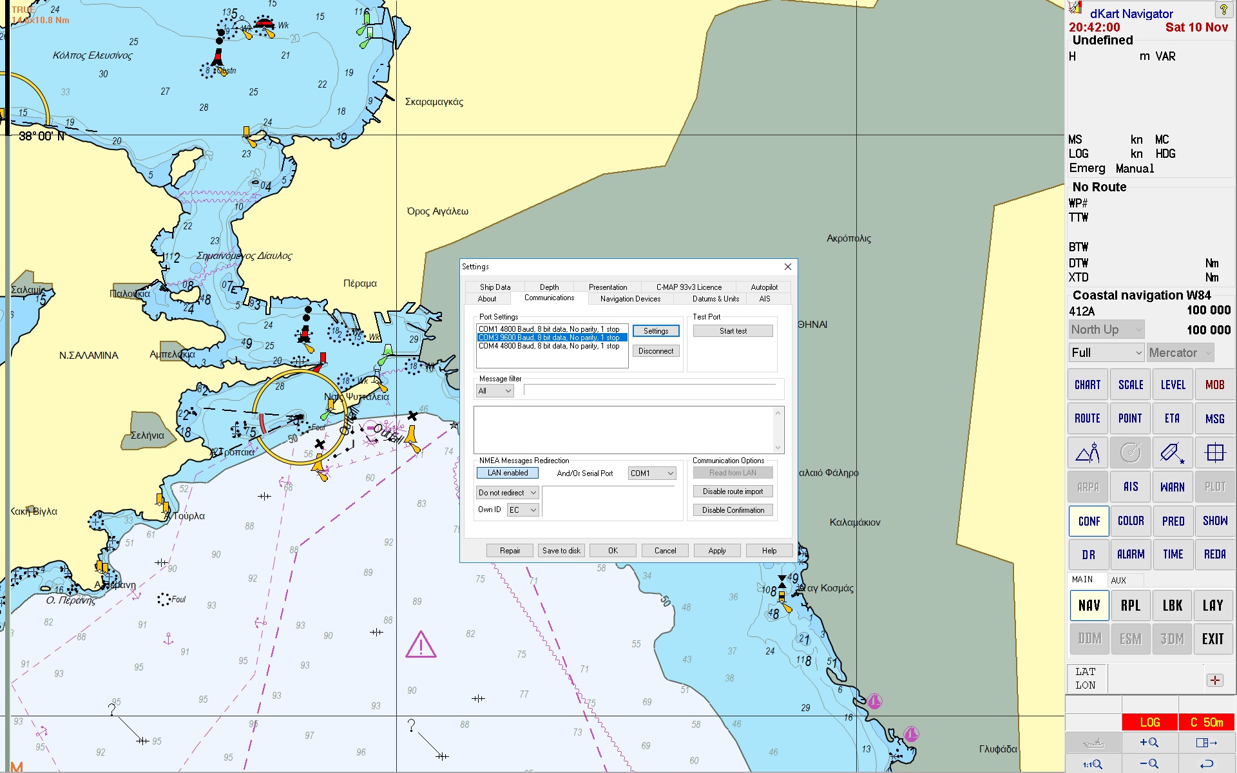1237x773 pixels.
Task: Click the crosshair grid square icon
Action: (1214, 453)
